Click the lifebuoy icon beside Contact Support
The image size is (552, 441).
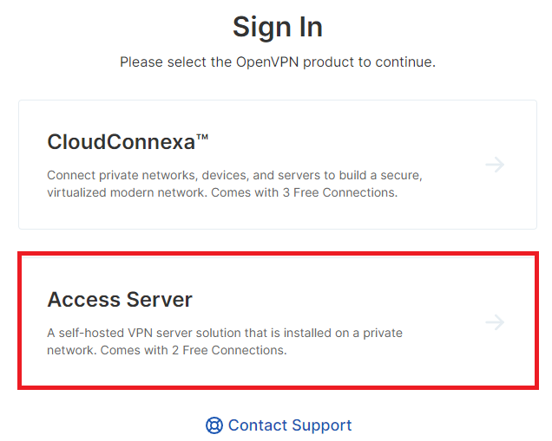point(214,425)
